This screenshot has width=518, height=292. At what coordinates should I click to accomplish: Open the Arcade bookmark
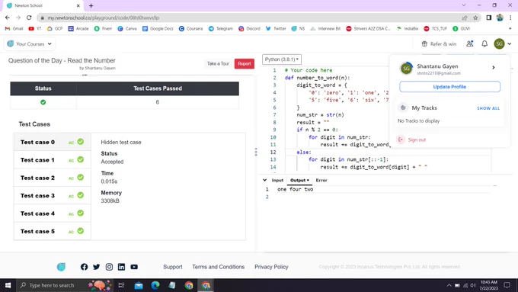(78, 29)
